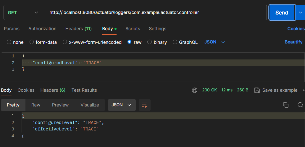Select the Raw response view
This screenshot has width=305, height=147.
coord(36,105)
